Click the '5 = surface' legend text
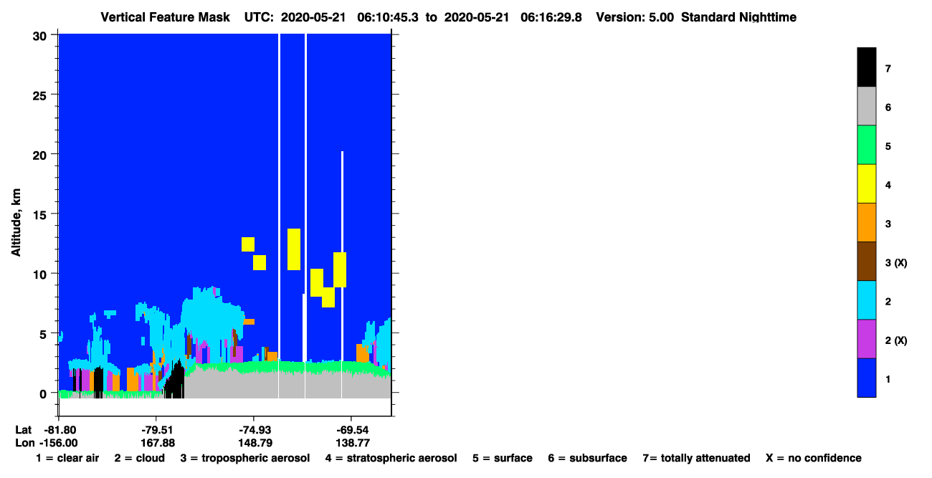Image resolution: width=932 pixels, height=478 pixels. pyautogui.click(x=502, y=458)
